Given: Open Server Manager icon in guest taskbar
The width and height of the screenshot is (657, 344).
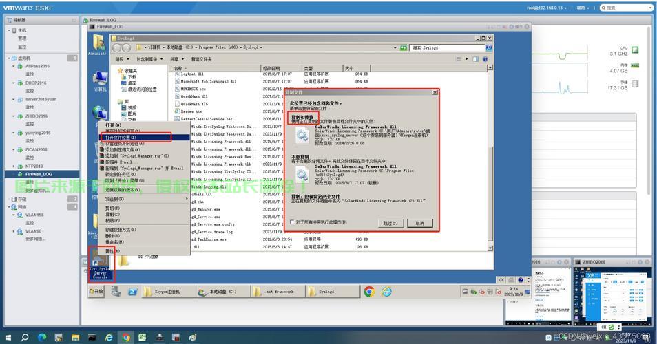Looking at the screenshot, I should [116, 292].
